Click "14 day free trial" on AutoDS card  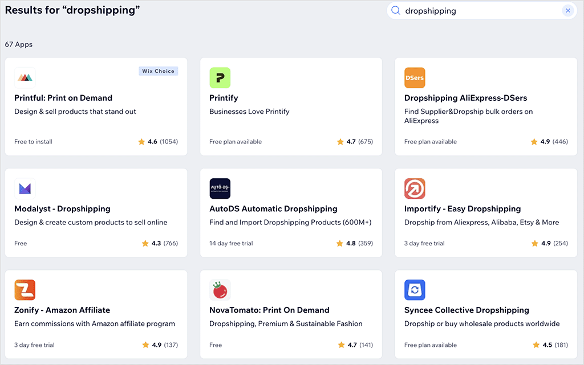click(x=231, y=244)
